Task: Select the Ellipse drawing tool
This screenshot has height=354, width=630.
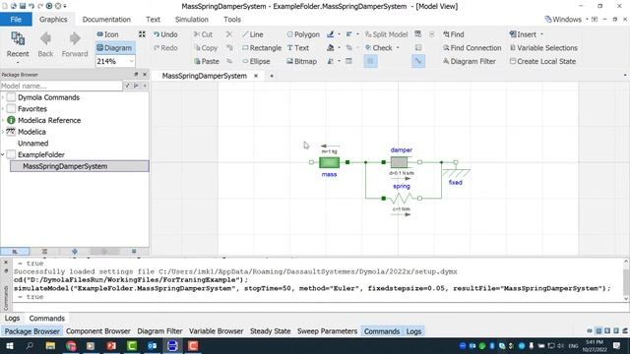Action: (x=256, y=61)
